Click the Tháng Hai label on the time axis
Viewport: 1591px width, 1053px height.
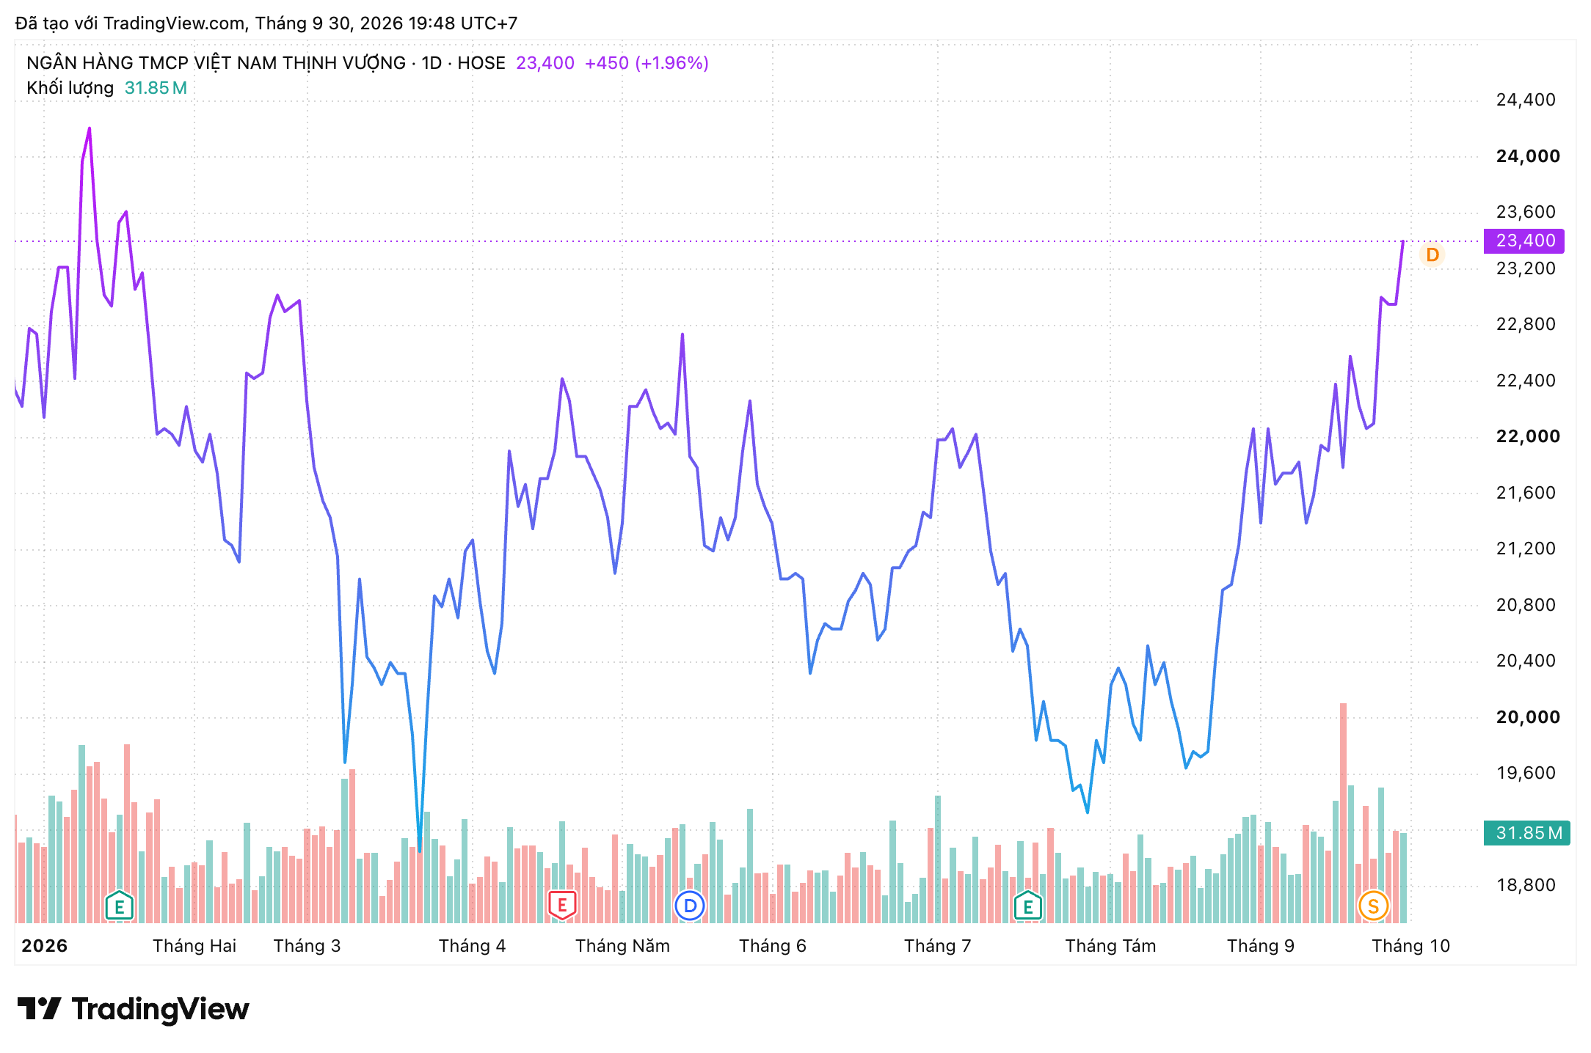(x=194, y=946)
